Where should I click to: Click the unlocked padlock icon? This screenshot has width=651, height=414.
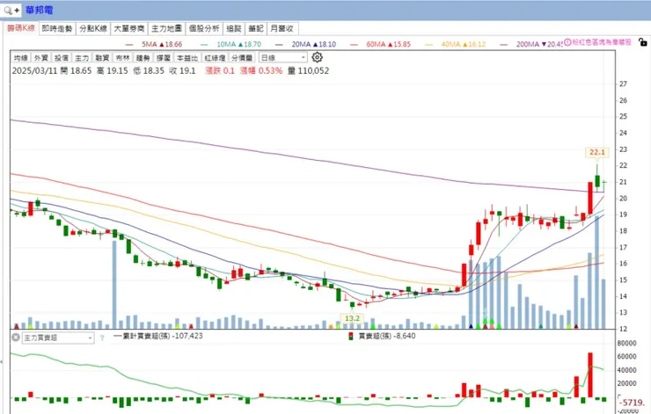click(642, 42)
